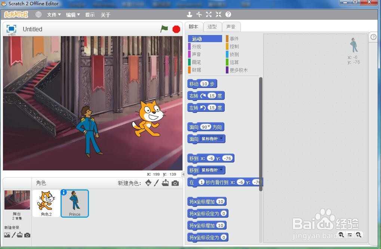The image size is (381, 249).
Task: Open block help question mark tool
Action: (x=228, y=15)
